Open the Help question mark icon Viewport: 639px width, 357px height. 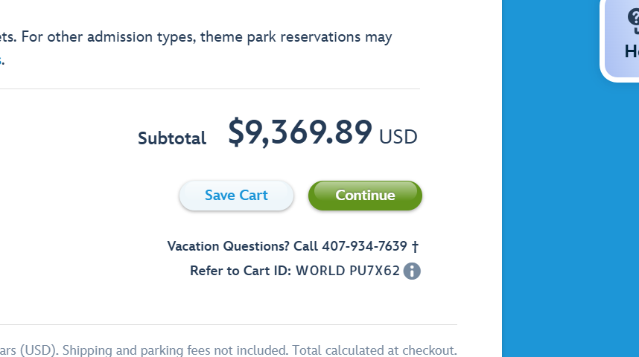(634, 18)
